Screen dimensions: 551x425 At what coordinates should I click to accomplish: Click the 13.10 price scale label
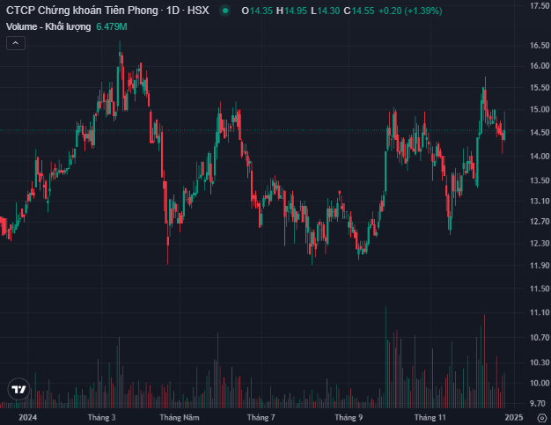click(540, 201)
